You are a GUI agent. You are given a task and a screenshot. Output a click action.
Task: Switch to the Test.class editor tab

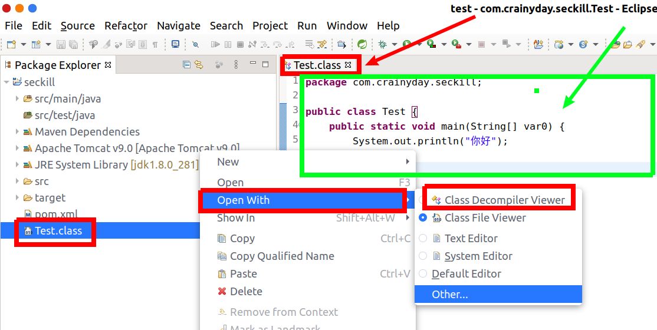[x=317, y=65]
